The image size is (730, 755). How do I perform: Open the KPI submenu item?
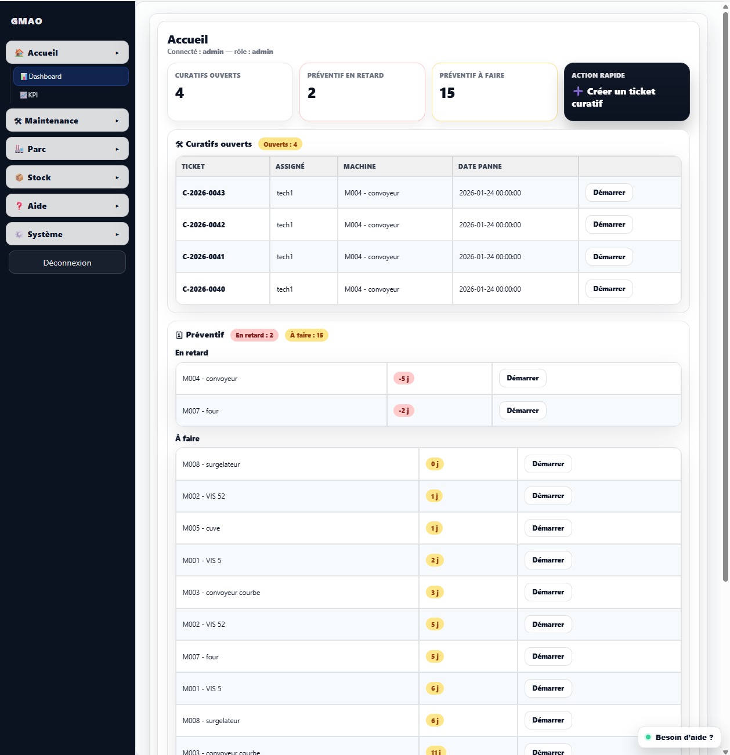pos(32,95)
